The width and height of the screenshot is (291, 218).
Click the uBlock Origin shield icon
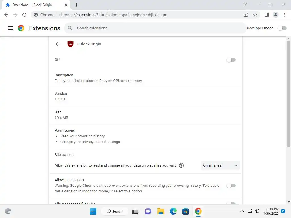(70, 44)
